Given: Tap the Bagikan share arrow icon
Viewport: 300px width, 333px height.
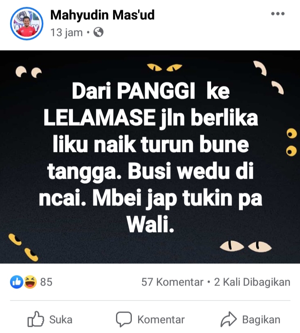Looking at the screenshot, I should [x=229, y=319].
